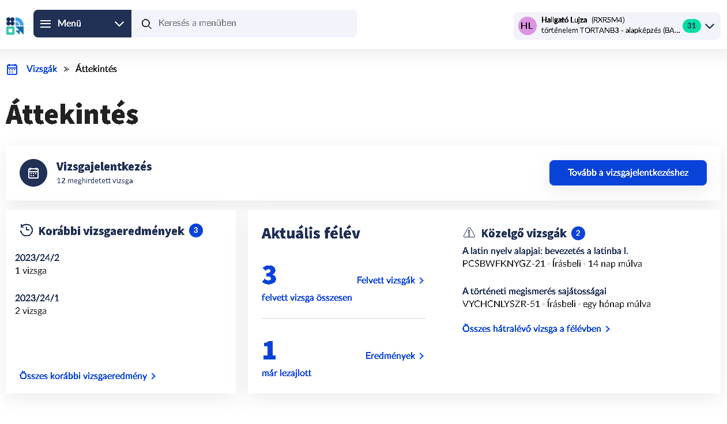Expand the user profile chevron
Viewport: 727px width, 424px height.
click(710, 26)
